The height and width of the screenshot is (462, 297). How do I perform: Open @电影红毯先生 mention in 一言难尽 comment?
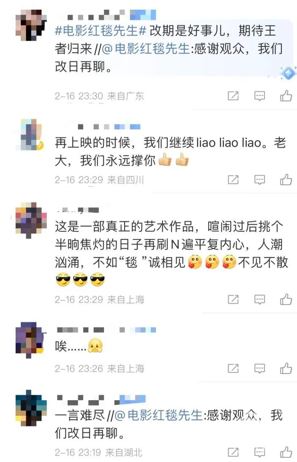pos(159,415)
